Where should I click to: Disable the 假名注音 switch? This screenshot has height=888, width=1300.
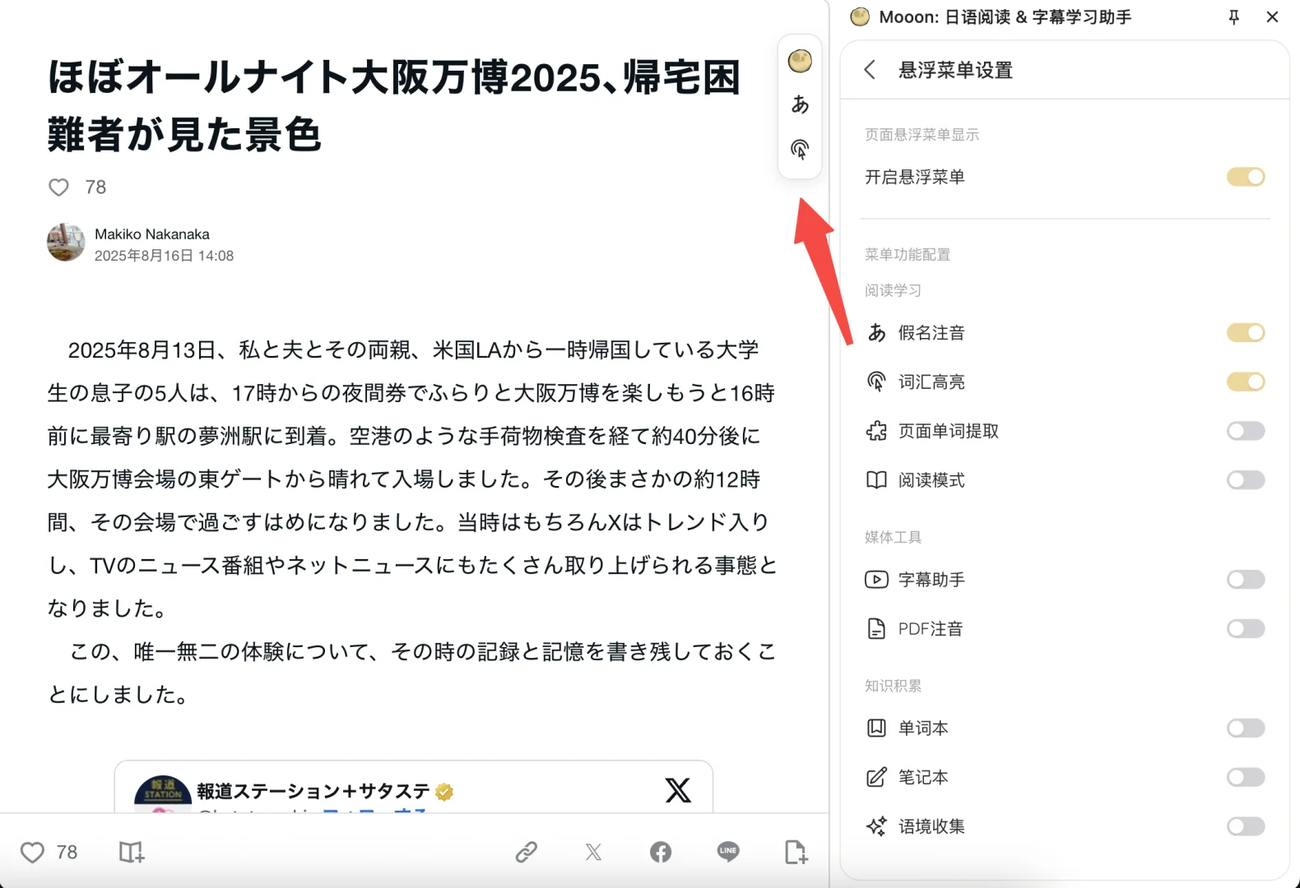[1246, 333]
